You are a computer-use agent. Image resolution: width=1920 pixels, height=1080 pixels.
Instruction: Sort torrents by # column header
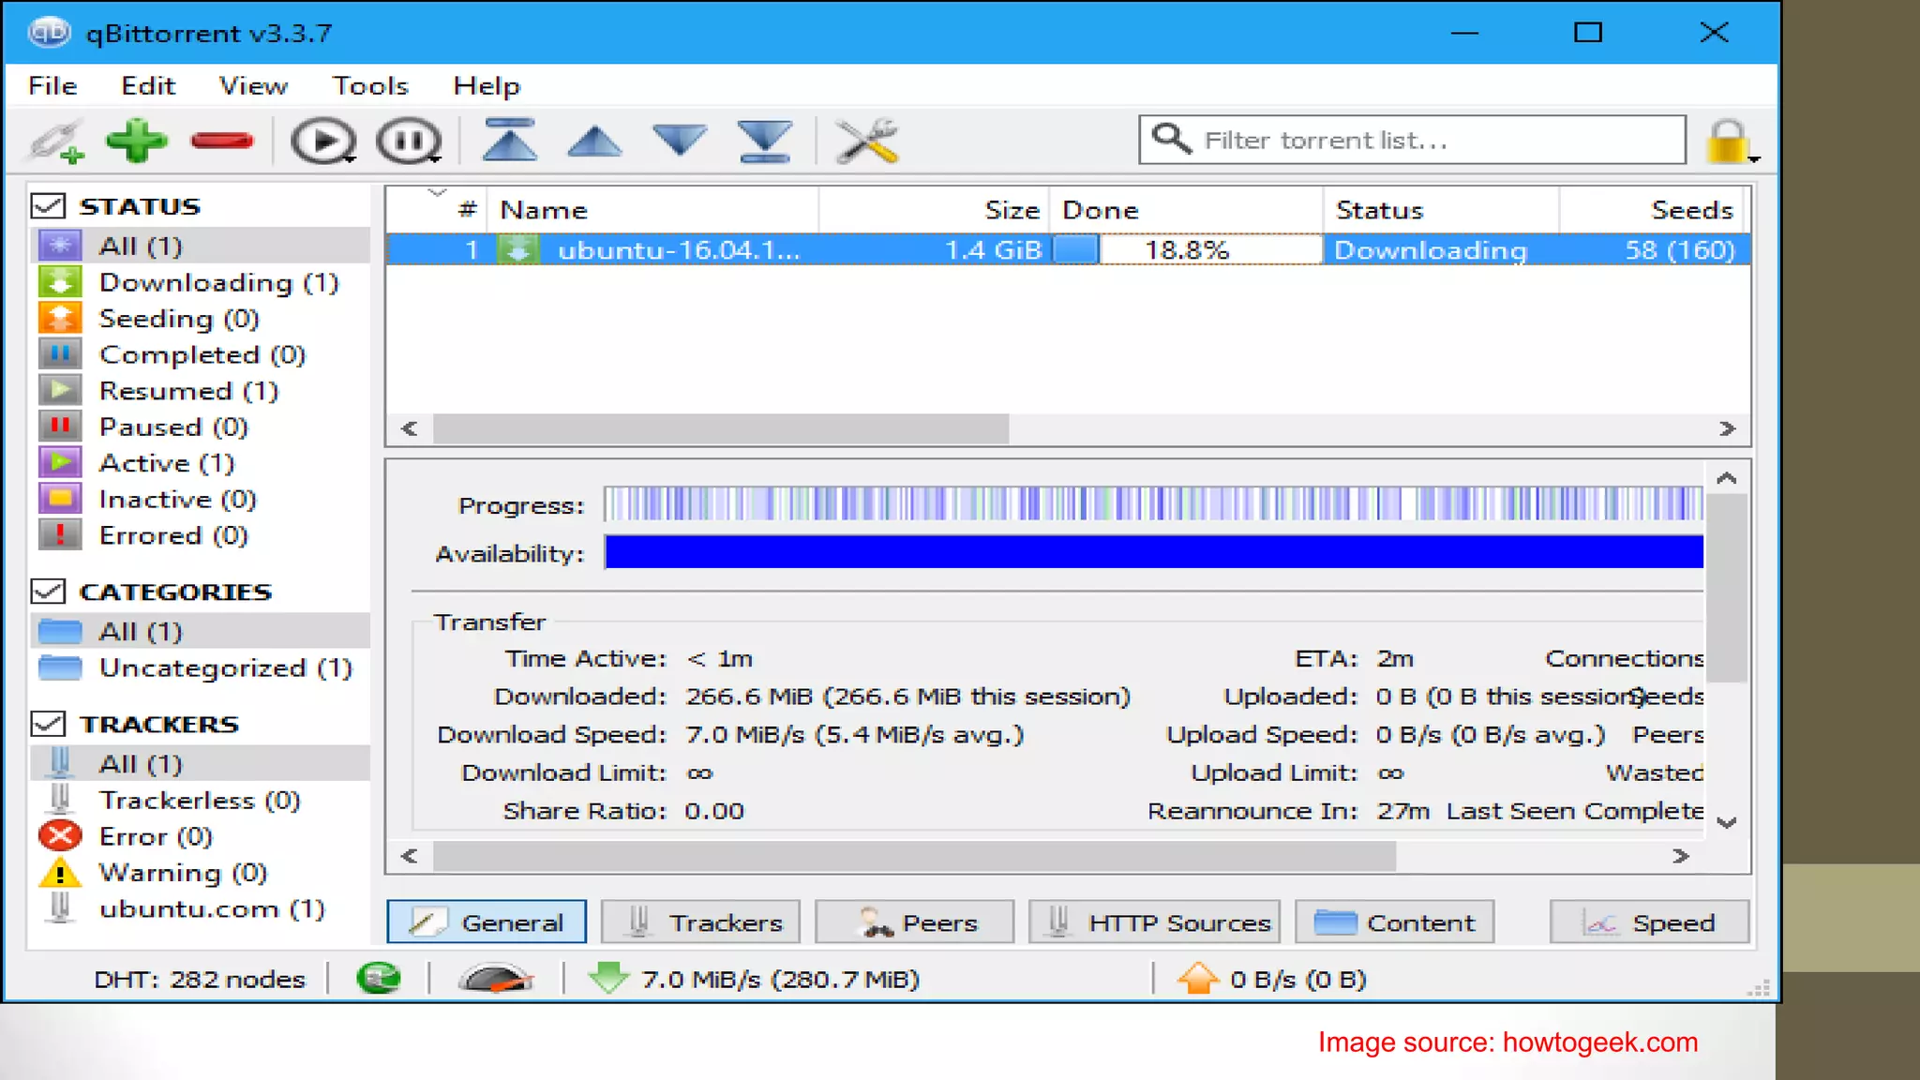pos(438,210)
